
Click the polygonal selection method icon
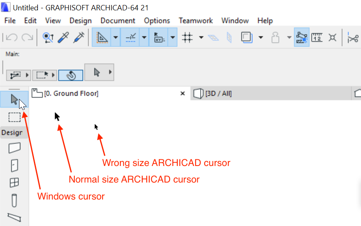(x=15, y=75)
